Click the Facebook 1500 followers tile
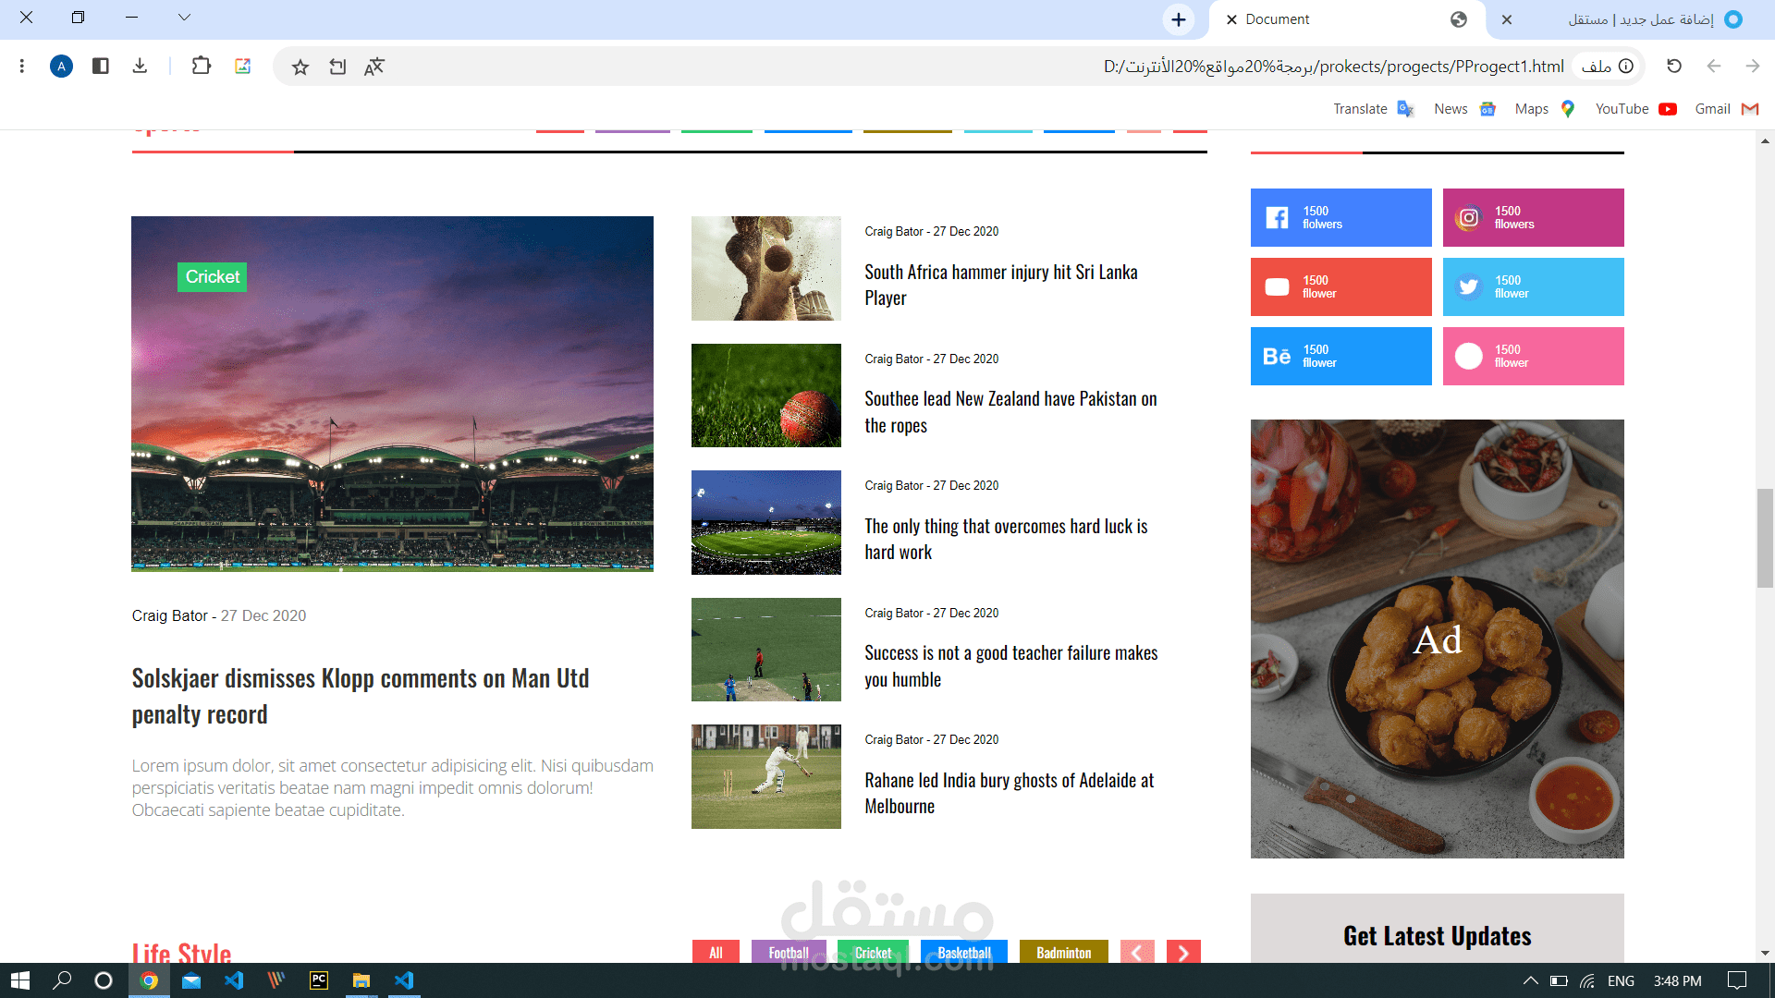 (1340, 217)
